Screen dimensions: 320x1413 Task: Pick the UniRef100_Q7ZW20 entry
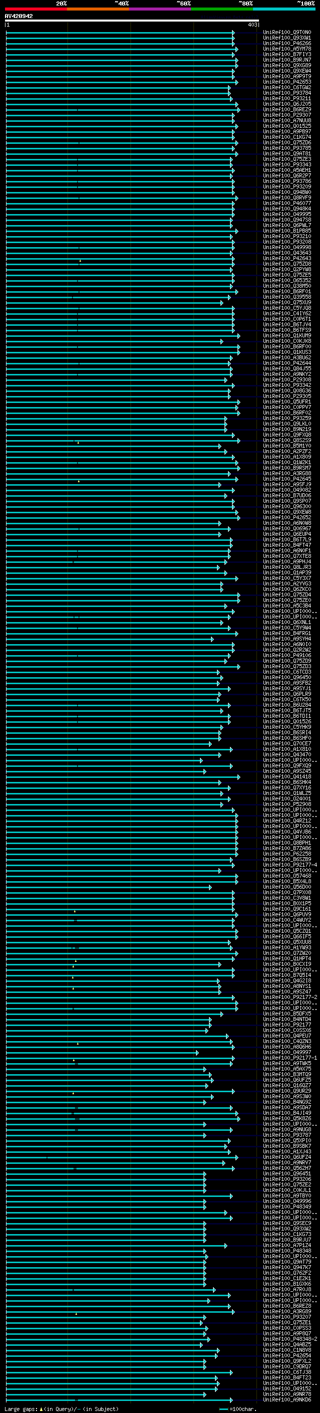287,953
